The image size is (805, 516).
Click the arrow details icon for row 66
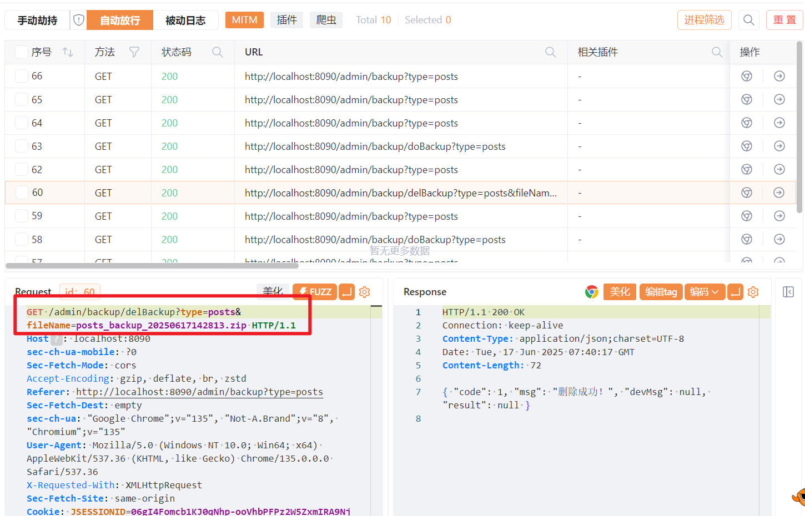tap(779, 76)
